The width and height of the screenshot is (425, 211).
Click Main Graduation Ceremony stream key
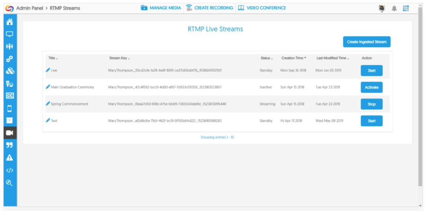[x=165, y=87]
